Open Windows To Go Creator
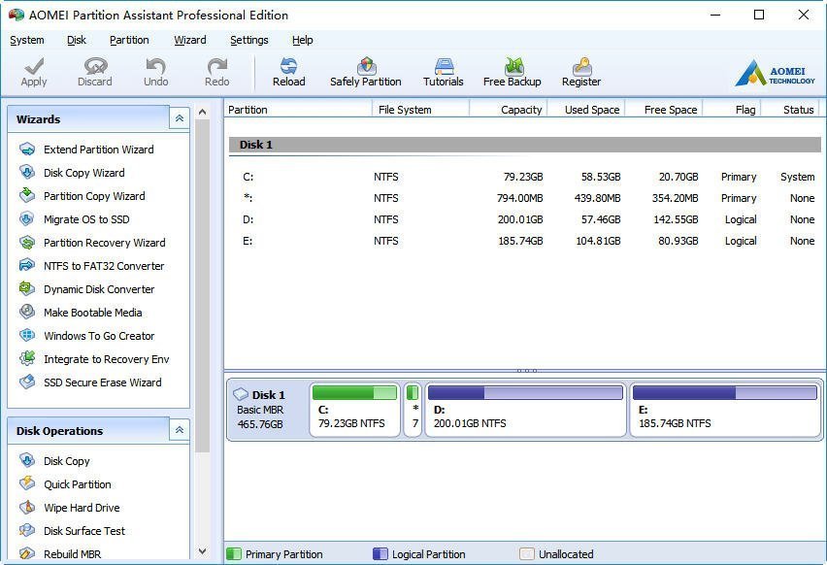Image resolution: width=827 pixels, height=565 pixels. point(99,336)
